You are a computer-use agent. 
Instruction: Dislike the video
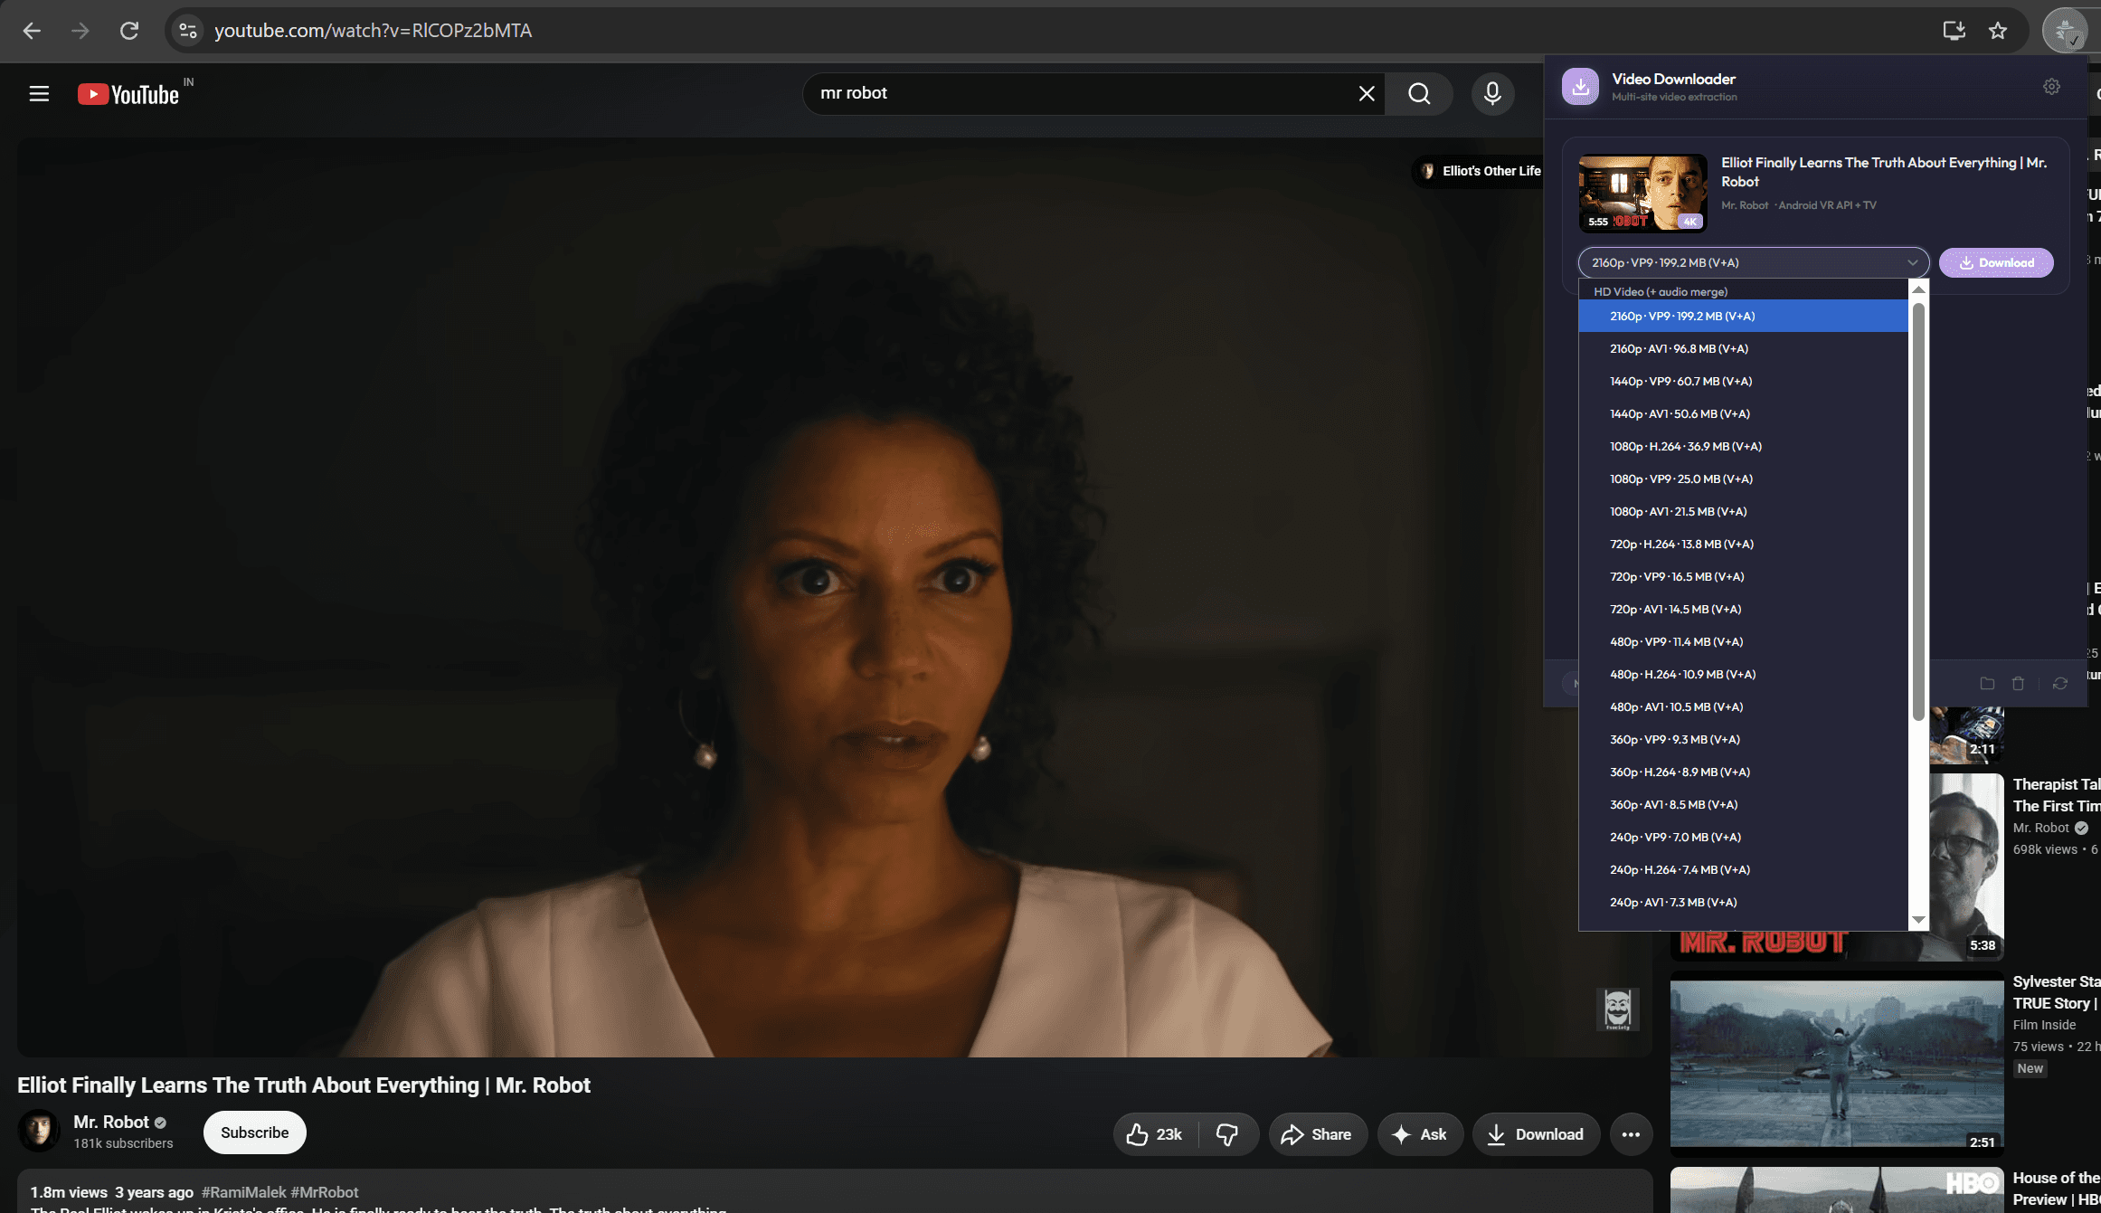click(x=1227, y=1134)
